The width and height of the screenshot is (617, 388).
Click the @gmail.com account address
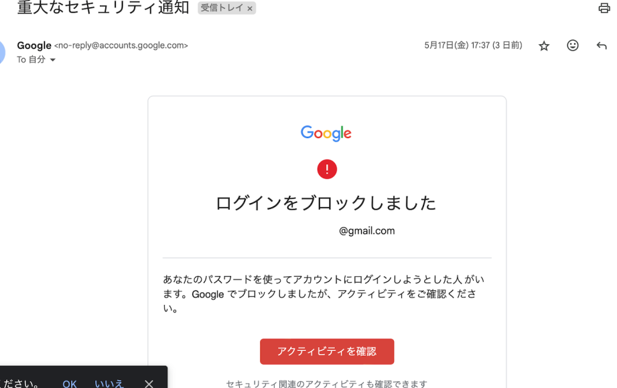[366, 231]
